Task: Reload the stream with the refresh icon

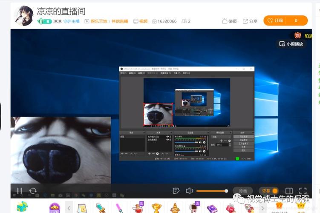Action: coord(33,191)
